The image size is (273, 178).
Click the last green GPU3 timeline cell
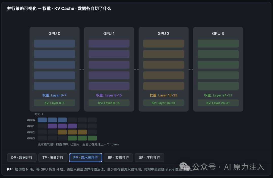tap(92, 138)
